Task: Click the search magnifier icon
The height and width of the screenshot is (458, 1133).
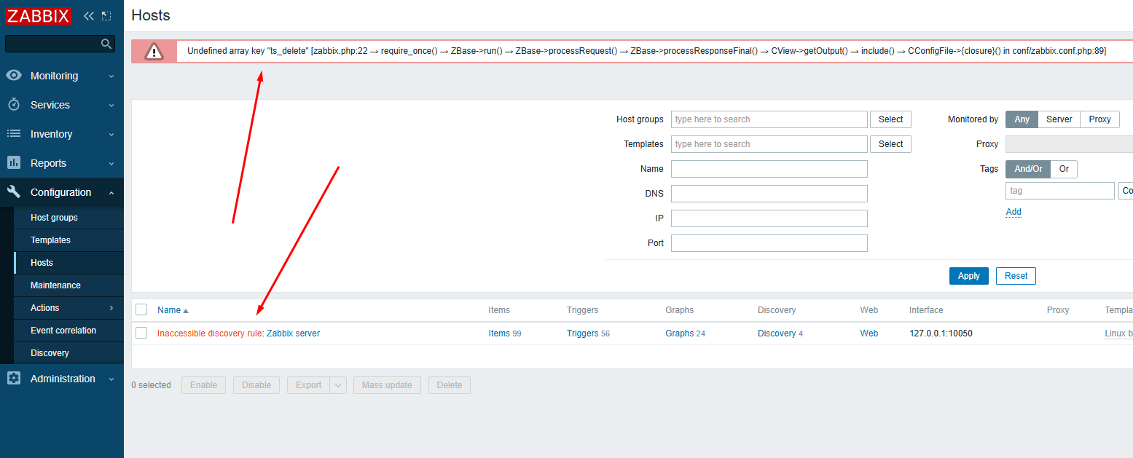Action: point(106,44)
